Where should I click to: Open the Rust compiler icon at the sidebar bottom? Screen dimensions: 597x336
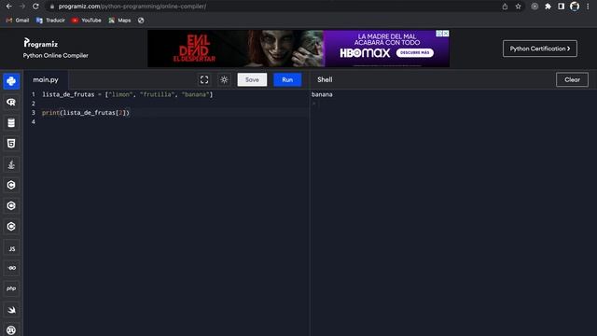point(11,329)
